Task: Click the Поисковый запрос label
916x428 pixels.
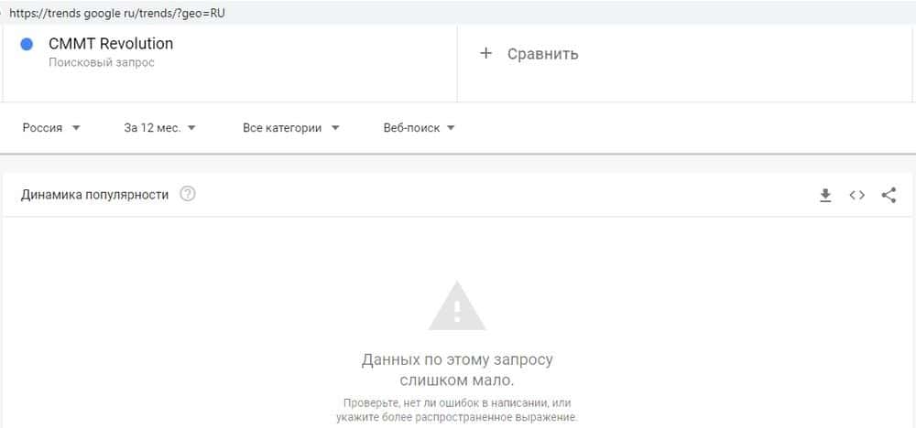Action: 102,62
